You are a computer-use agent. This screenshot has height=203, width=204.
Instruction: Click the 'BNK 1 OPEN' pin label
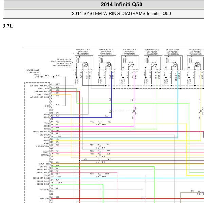43,89
